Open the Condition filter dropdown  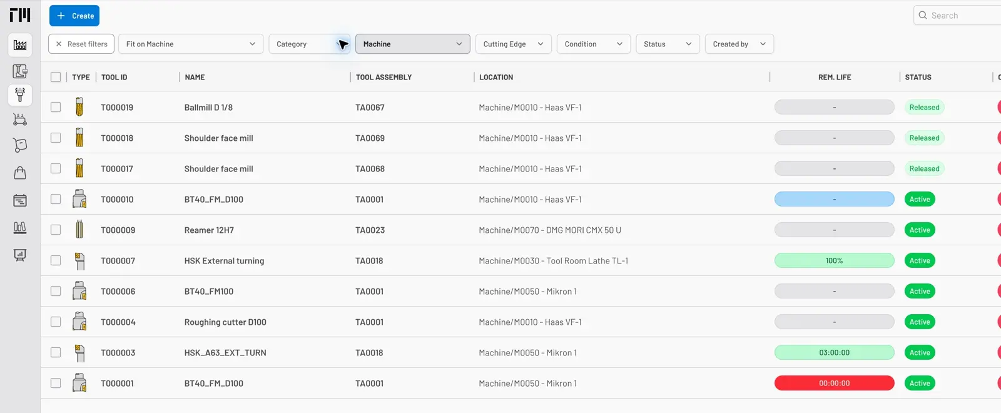pos(594,44)
